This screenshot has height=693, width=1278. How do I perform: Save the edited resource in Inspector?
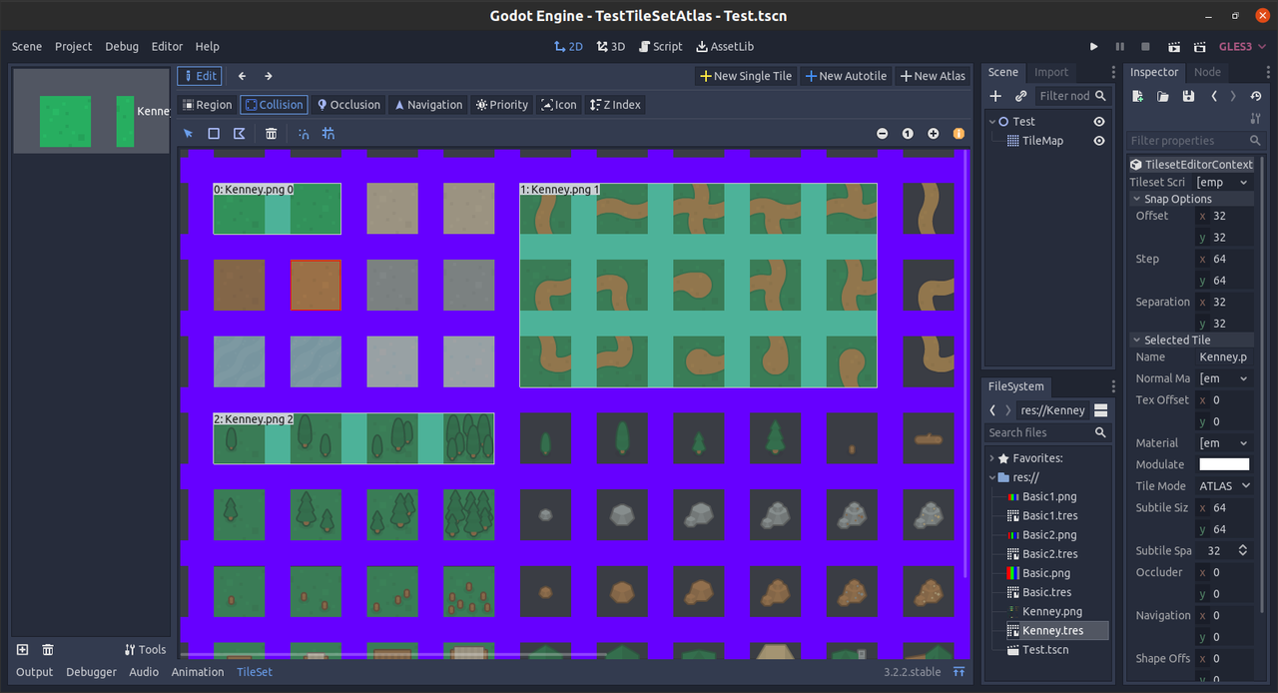(1188, 96)
